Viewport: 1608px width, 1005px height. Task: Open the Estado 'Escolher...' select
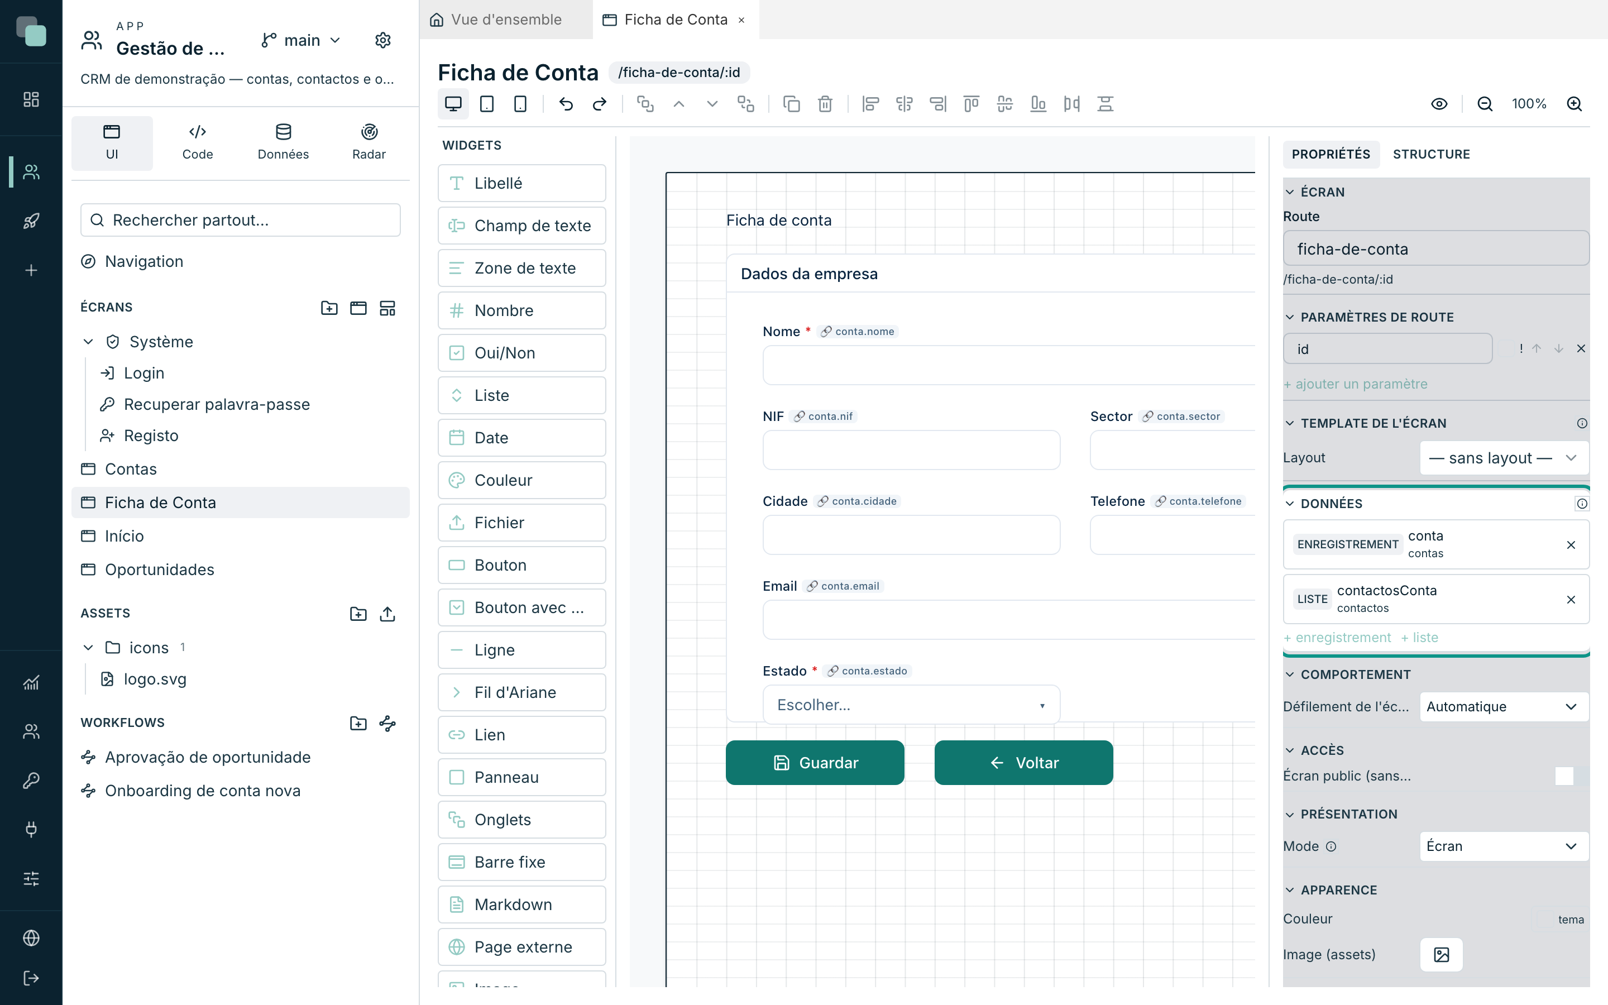[x=911, y=705]
